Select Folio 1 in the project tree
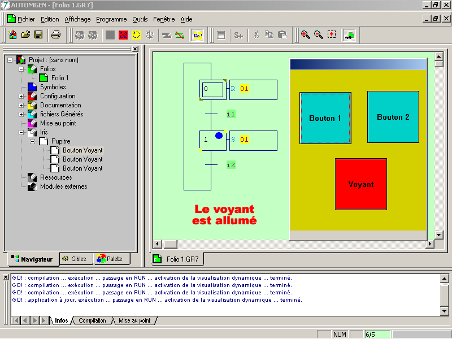The width and height of the screenshot is (452, 339). click(60, 78)
